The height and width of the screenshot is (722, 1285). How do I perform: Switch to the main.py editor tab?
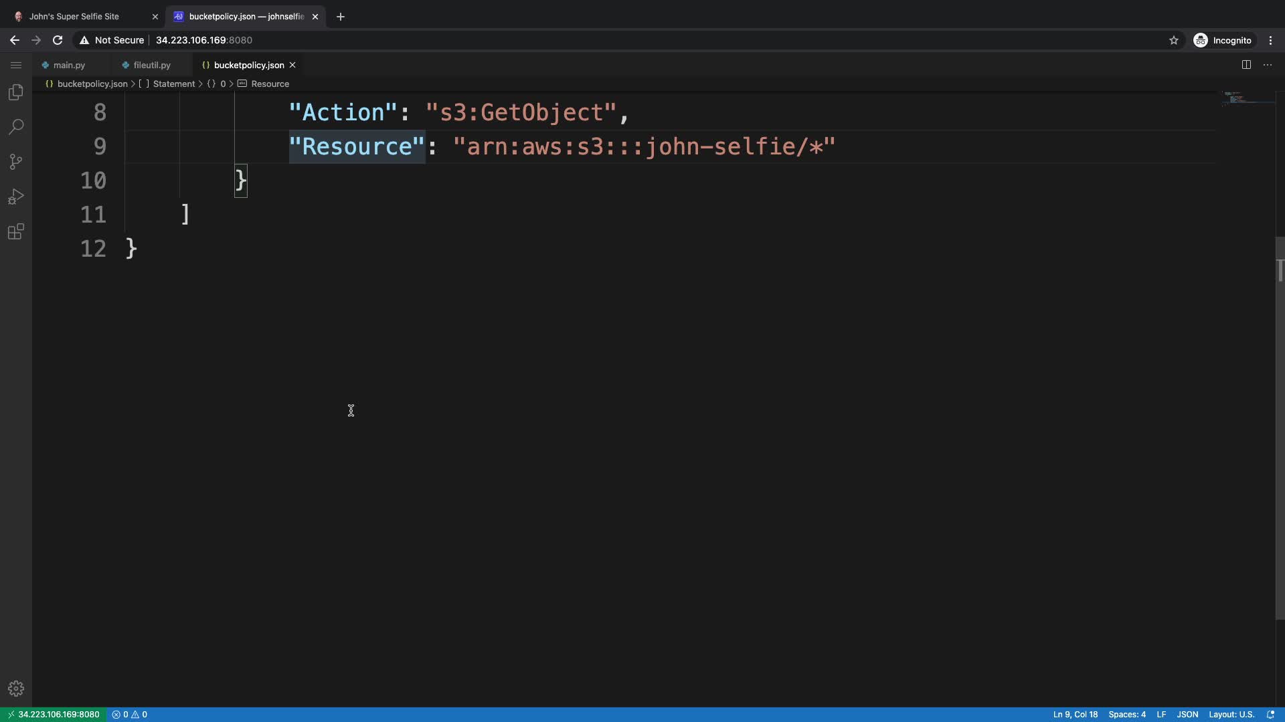(69, 65)
